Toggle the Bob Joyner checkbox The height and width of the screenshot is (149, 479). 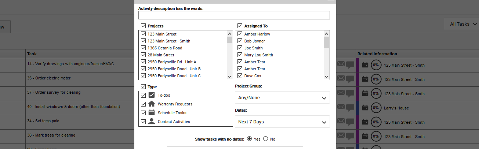(x=240, y=41)
